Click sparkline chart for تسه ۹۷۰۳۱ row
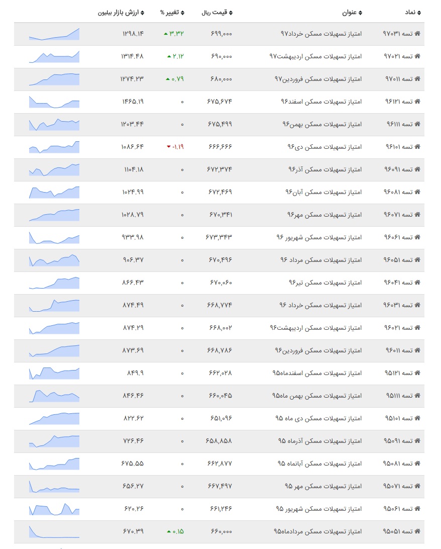The image size is (441, 549). [54, 34]
